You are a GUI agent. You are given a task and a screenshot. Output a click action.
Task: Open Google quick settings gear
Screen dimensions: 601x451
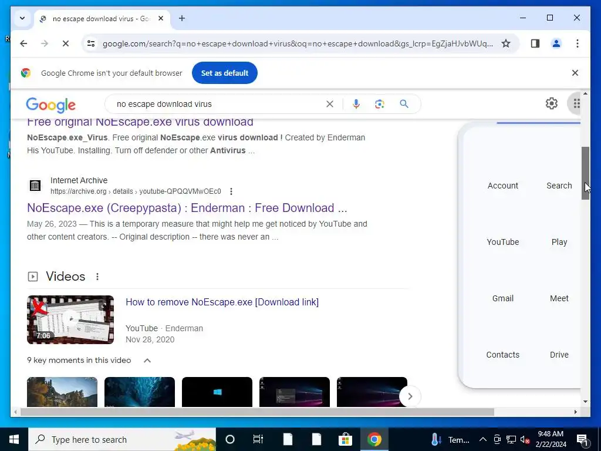pyautogui.click(x=552, y=103)
